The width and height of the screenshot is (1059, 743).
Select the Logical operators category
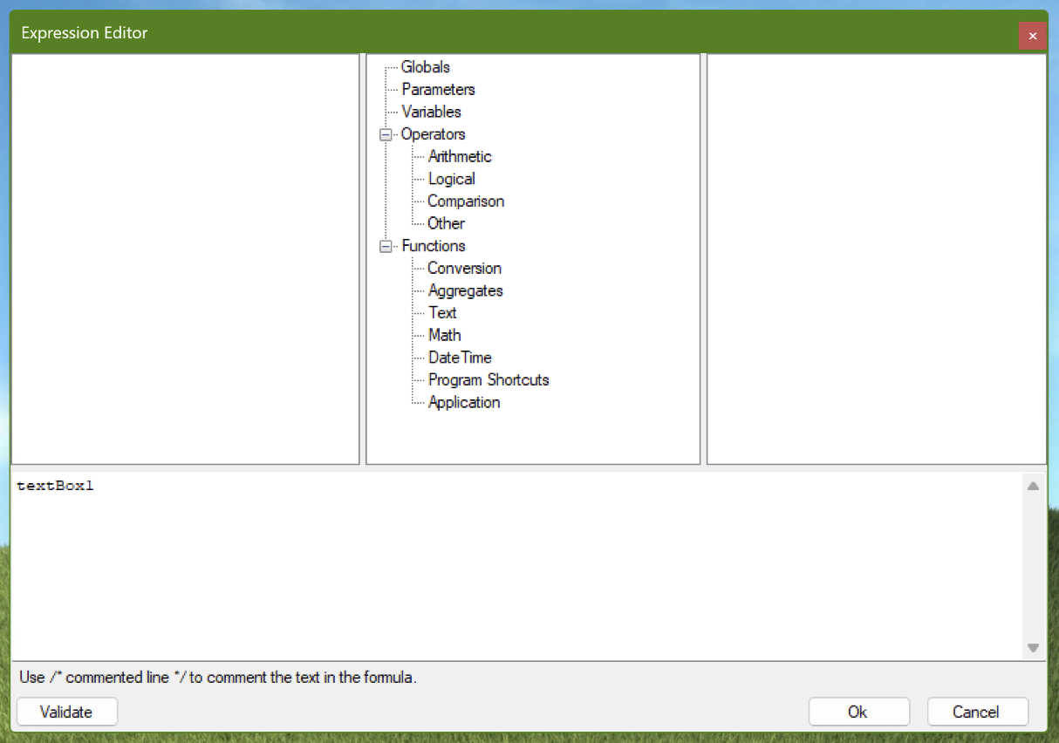pyautogui.click(x=451, y=179)
